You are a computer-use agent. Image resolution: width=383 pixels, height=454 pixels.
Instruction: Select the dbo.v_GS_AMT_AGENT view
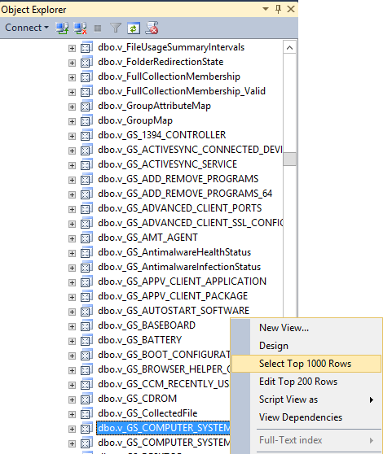click(x=147, y=238)
